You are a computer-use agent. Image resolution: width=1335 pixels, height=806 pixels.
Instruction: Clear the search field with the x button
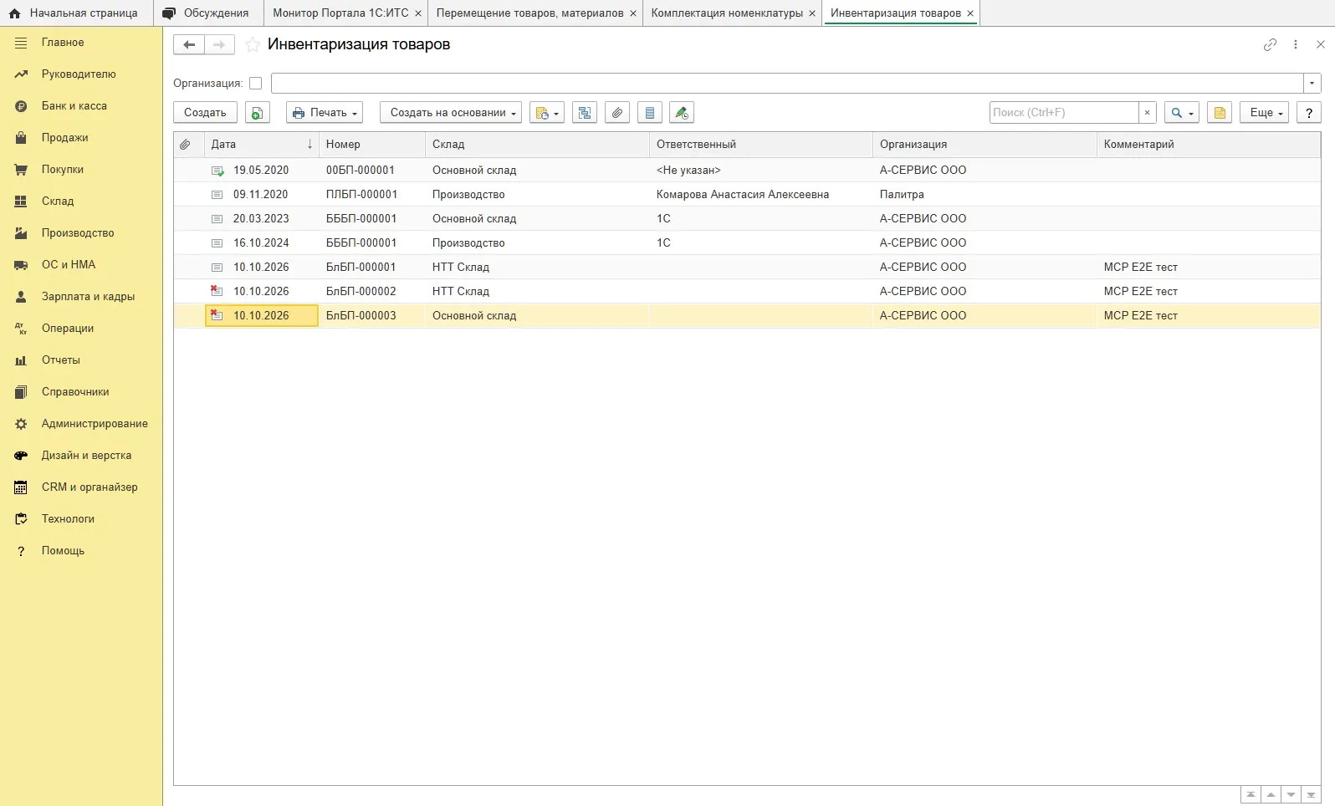(1147, 113)
